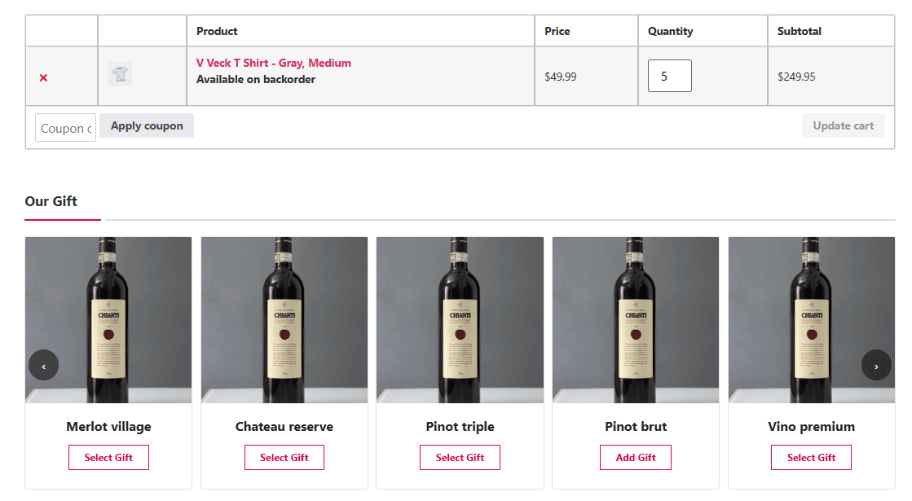
Task: Click the Pinot triple bottle image
Action: pos(460,319)
